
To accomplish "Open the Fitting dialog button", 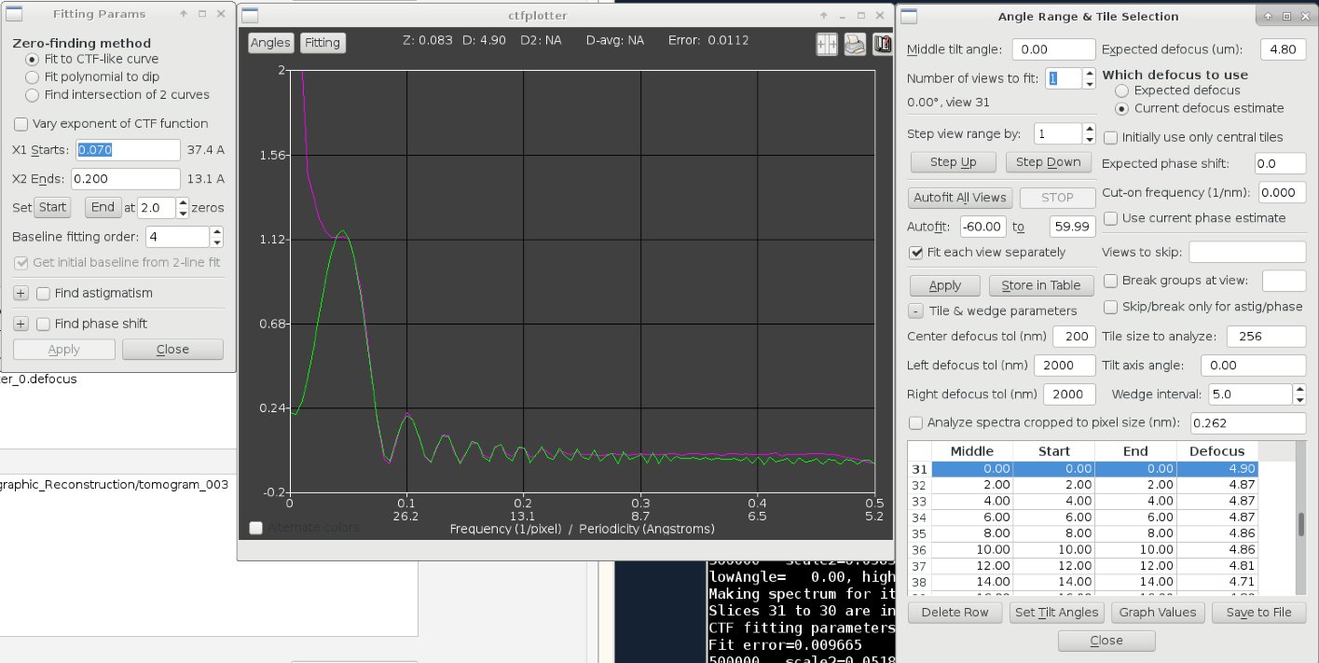I will click(x=323, y=43).
